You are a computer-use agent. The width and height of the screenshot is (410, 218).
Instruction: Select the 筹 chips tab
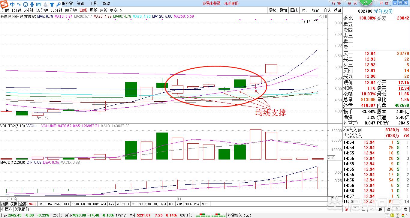(405, 209)
